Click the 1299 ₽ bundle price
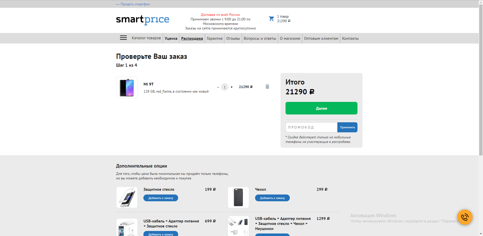Viewport: 483px width, 236px height. click(x=323, y=219)
